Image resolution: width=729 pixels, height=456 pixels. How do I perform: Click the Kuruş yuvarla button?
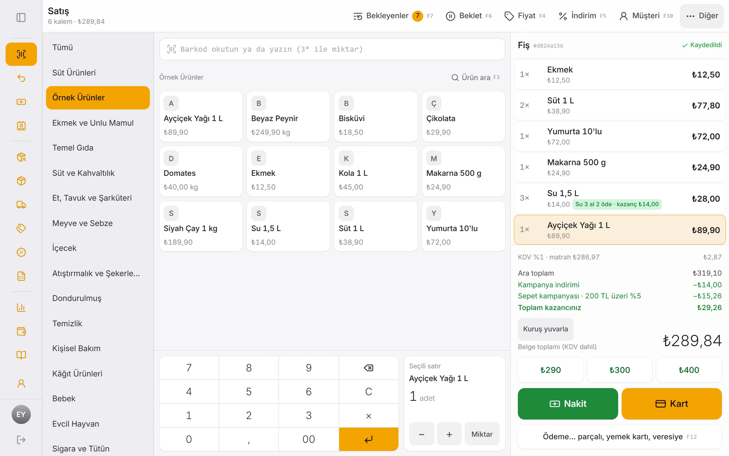click(x=545, y=329)
